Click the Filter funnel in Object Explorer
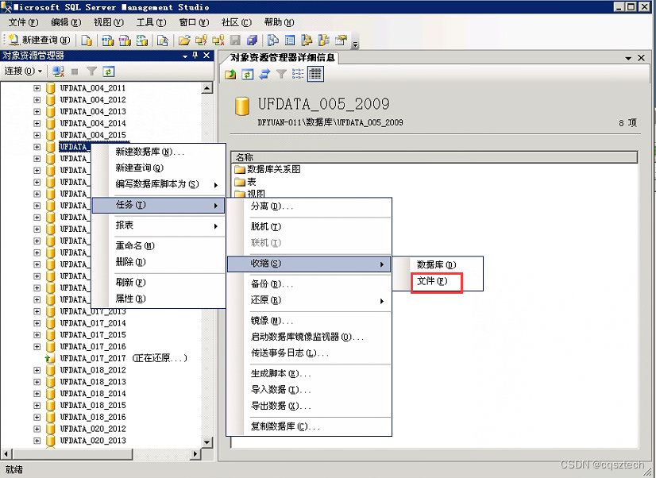This screenshot has height=478, width=656. tap(91, 71)
